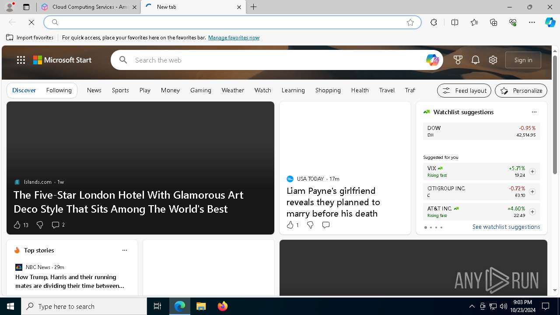Open the Weather category

point(233,90)
